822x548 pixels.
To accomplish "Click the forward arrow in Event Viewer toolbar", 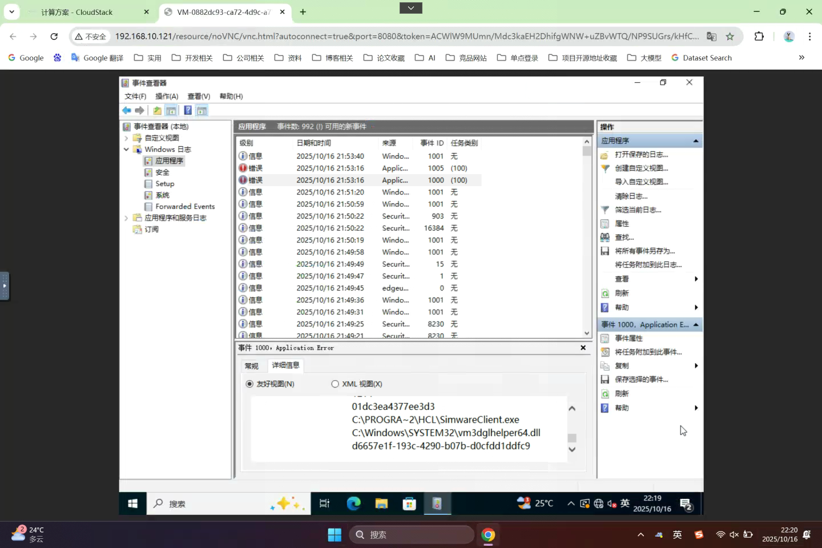I will 139,111.
